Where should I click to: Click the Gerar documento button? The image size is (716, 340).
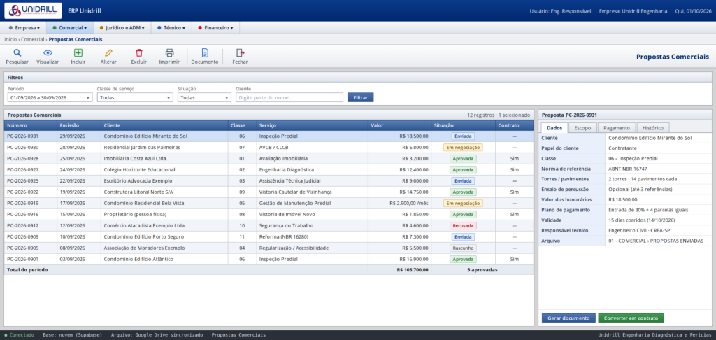coord(568,318)
